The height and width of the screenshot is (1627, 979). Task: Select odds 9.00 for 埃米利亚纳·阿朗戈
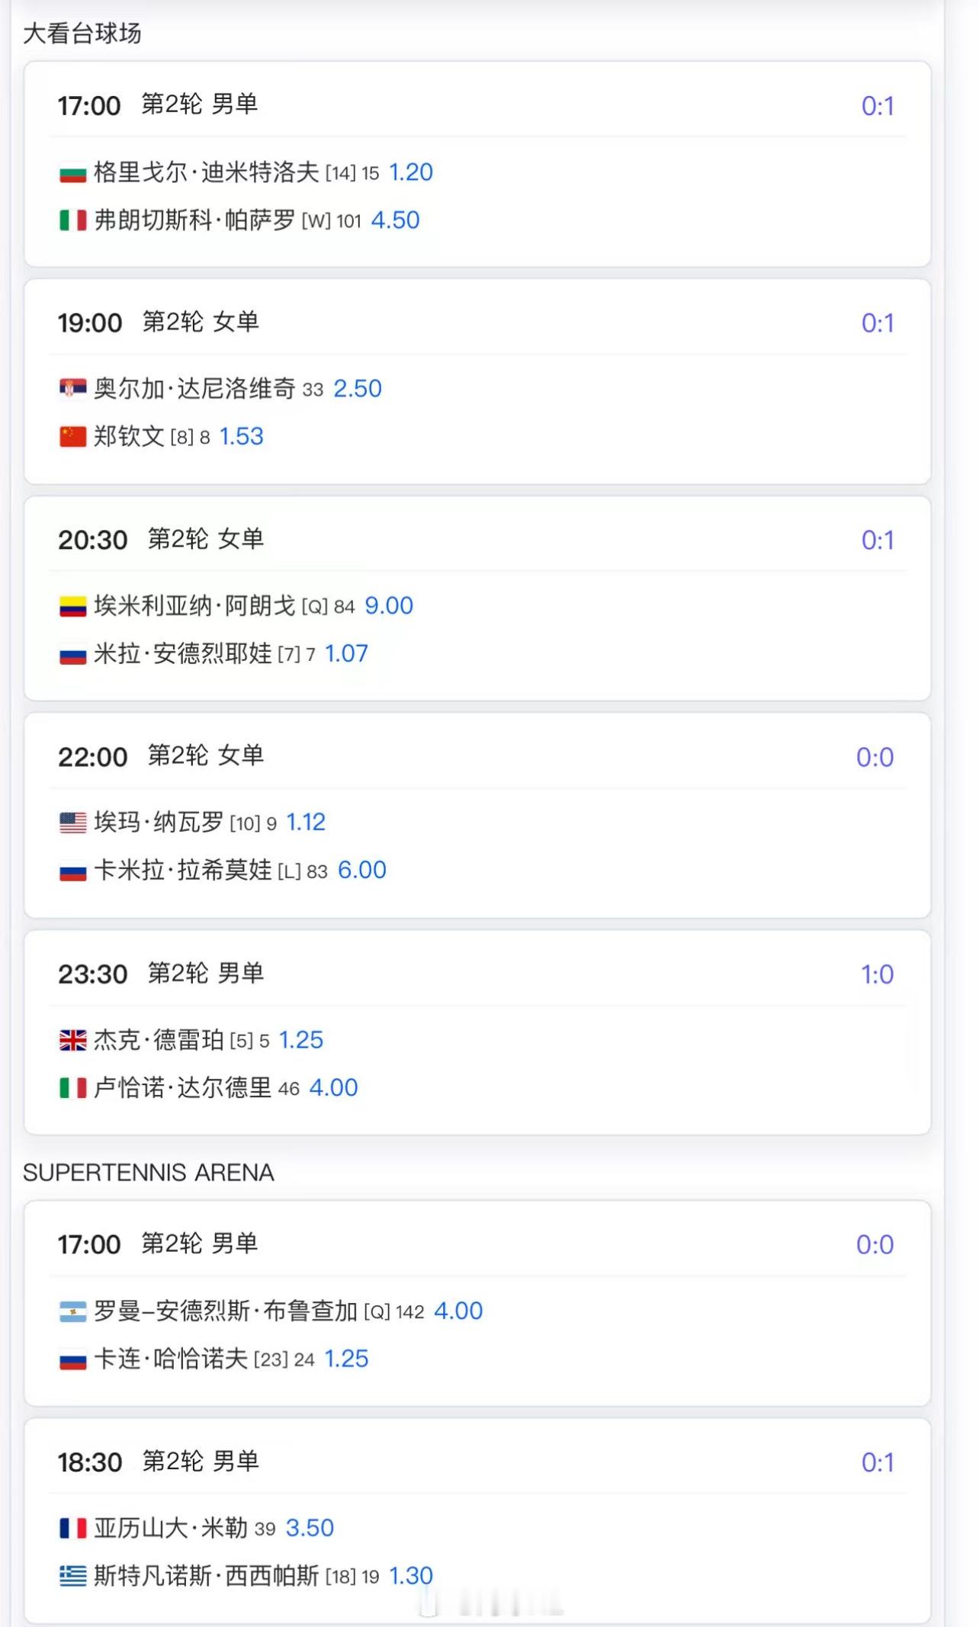tap(389, 605)
